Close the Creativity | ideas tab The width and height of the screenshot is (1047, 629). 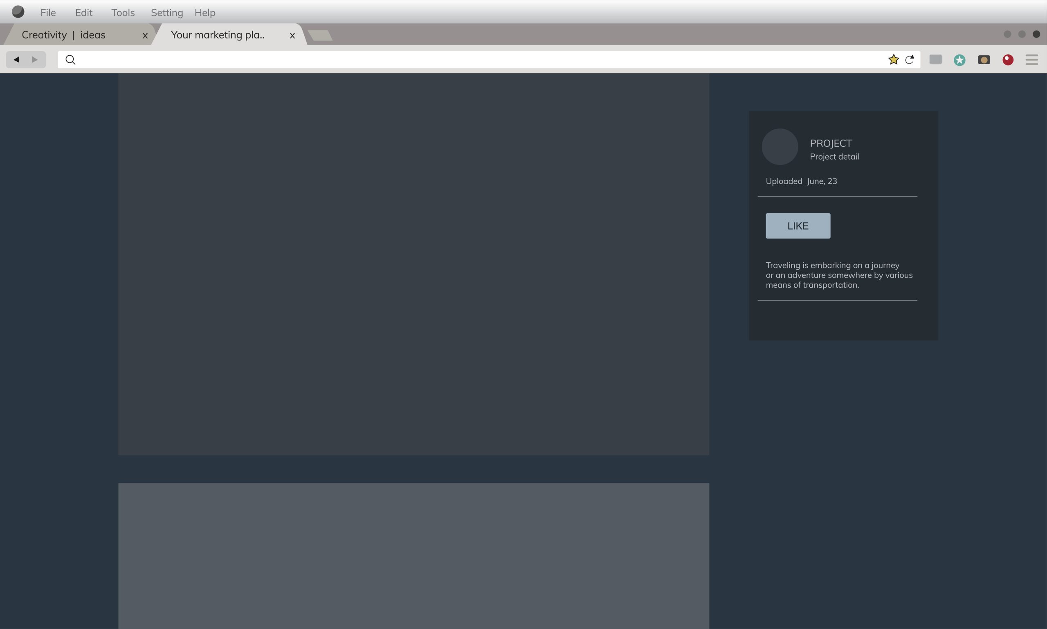[145, 36]
